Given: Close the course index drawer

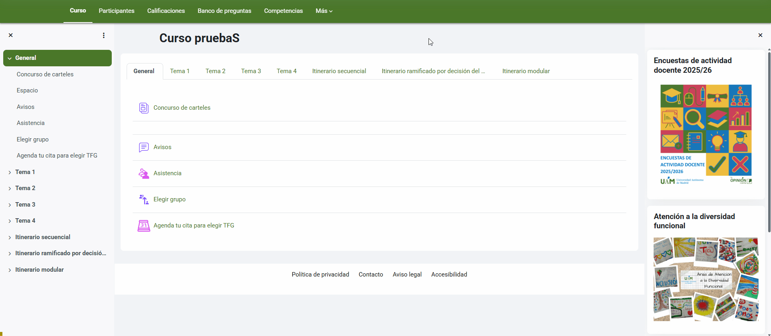Looking at the screenshot, I should pos(11,35).
